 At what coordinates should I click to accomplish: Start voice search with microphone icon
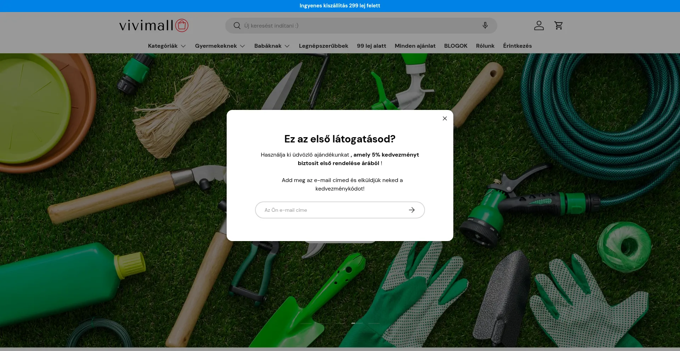click(485, 25)
